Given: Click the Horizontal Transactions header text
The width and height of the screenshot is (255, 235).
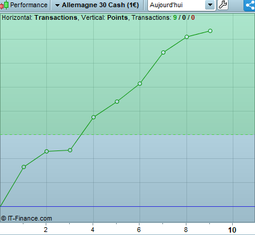Looking at the screenshot, I should (40, 17).
